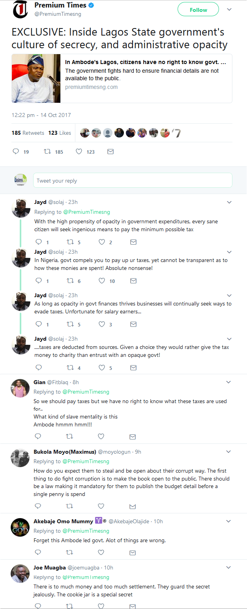
Task: Retweet Akebaje Omo Mummy's reply
Action: pyautogui.click(x=70, y=552)
